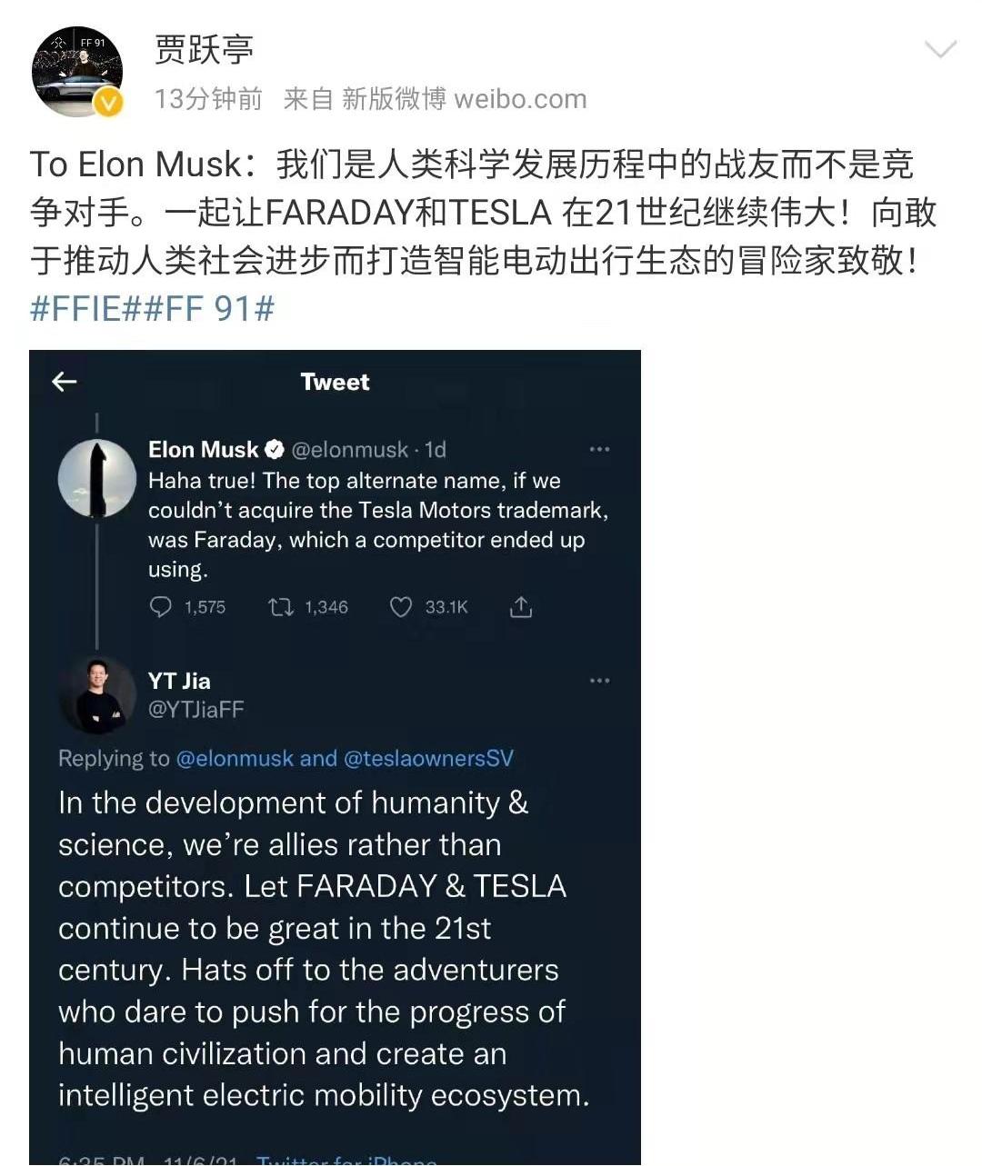Click the share upload icon on the tweet

tap(521, 606)
